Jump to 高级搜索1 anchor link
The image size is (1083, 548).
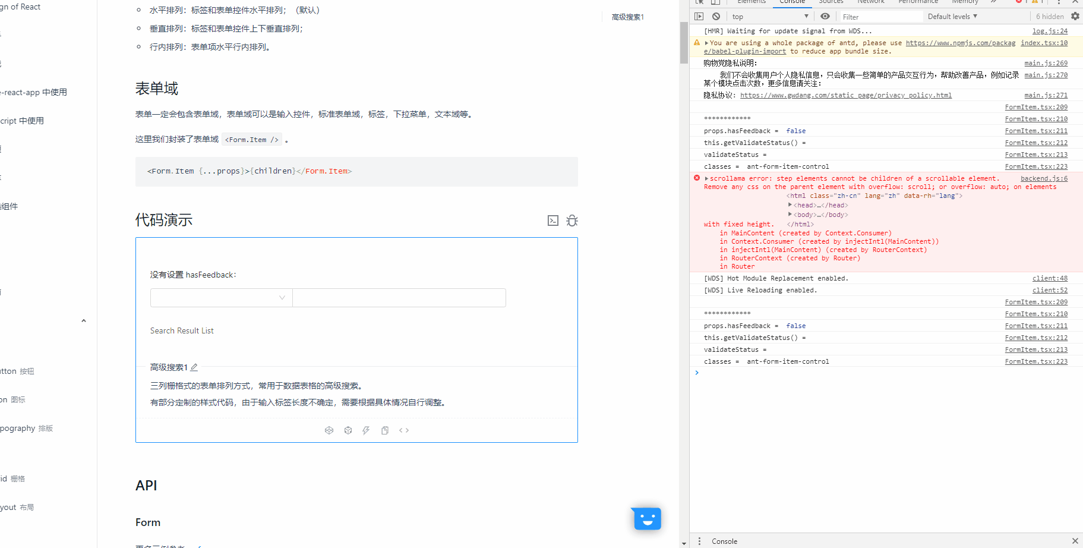[627, 17]
